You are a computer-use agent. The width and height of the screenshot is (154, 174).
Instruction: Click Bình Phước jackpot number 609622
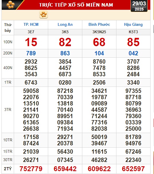point(99,169)
